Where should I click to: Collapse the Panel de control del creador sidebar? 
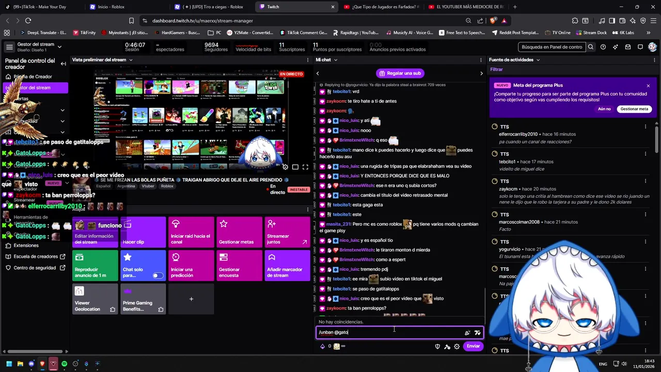pos(63,64)
